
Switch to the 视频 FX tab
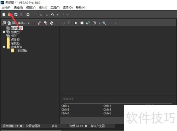click(x=74, y=126)
